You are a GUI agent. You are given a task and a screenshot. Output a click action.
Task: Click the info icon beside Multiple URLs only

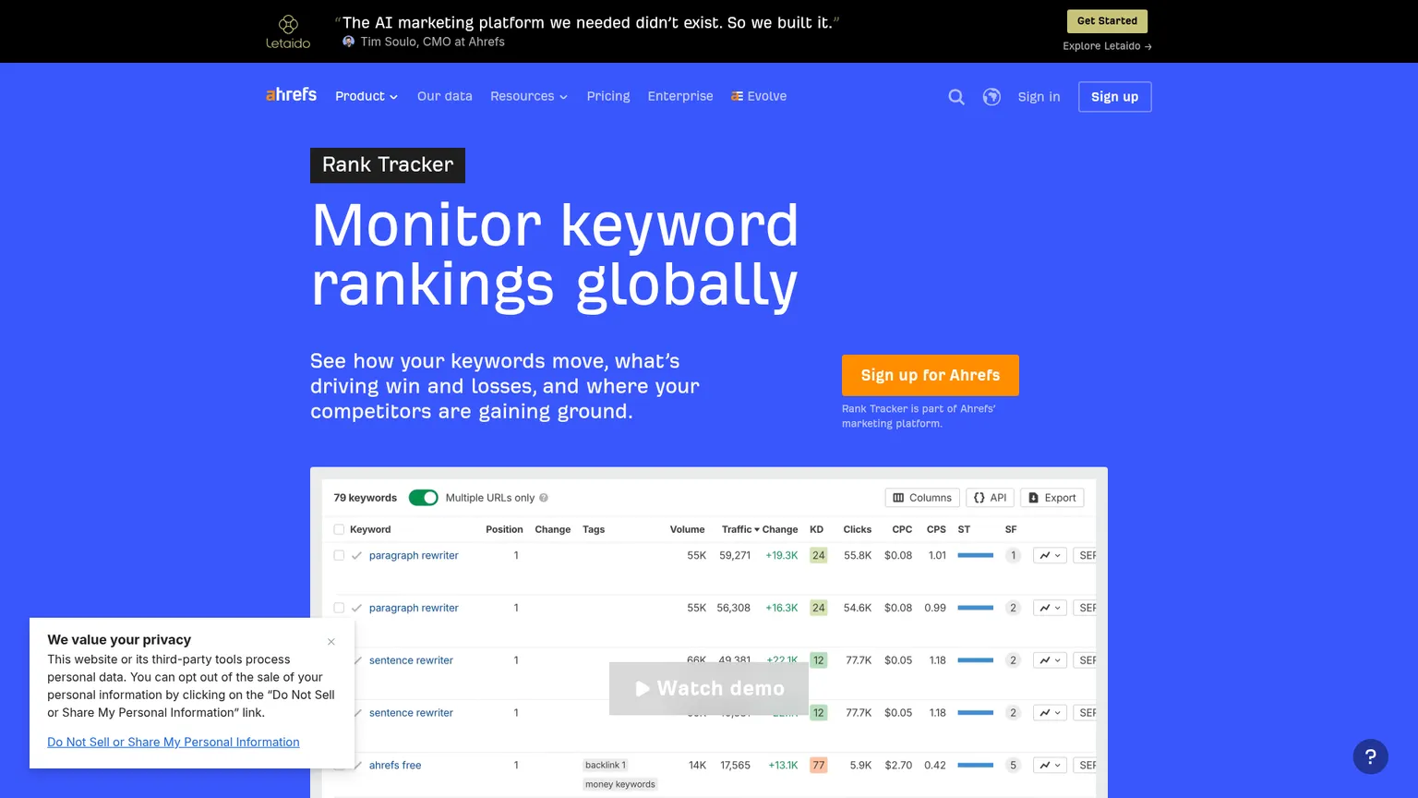(544, 498)
